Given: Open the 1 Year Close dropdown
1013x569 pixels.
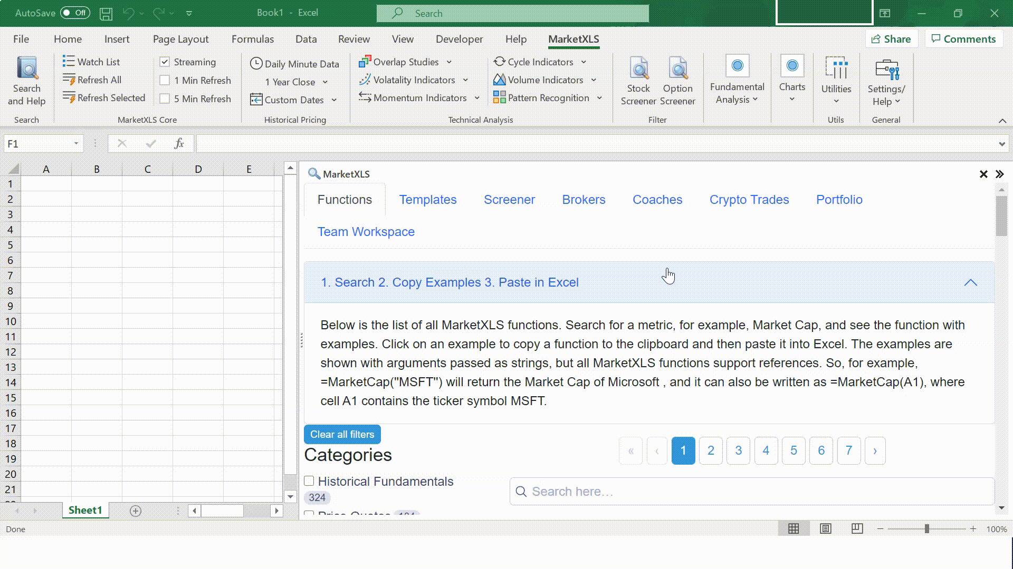Looking at the screenshot, I should (325, 82).
